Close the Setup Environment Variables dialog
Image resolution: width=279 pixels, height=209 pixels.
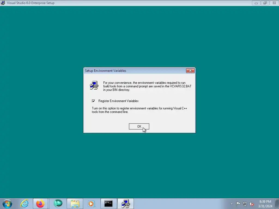point(190,71)
